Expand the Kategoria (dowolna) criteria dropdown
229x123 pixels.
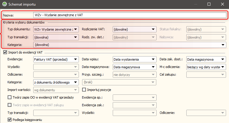click(x=223, y=45)
